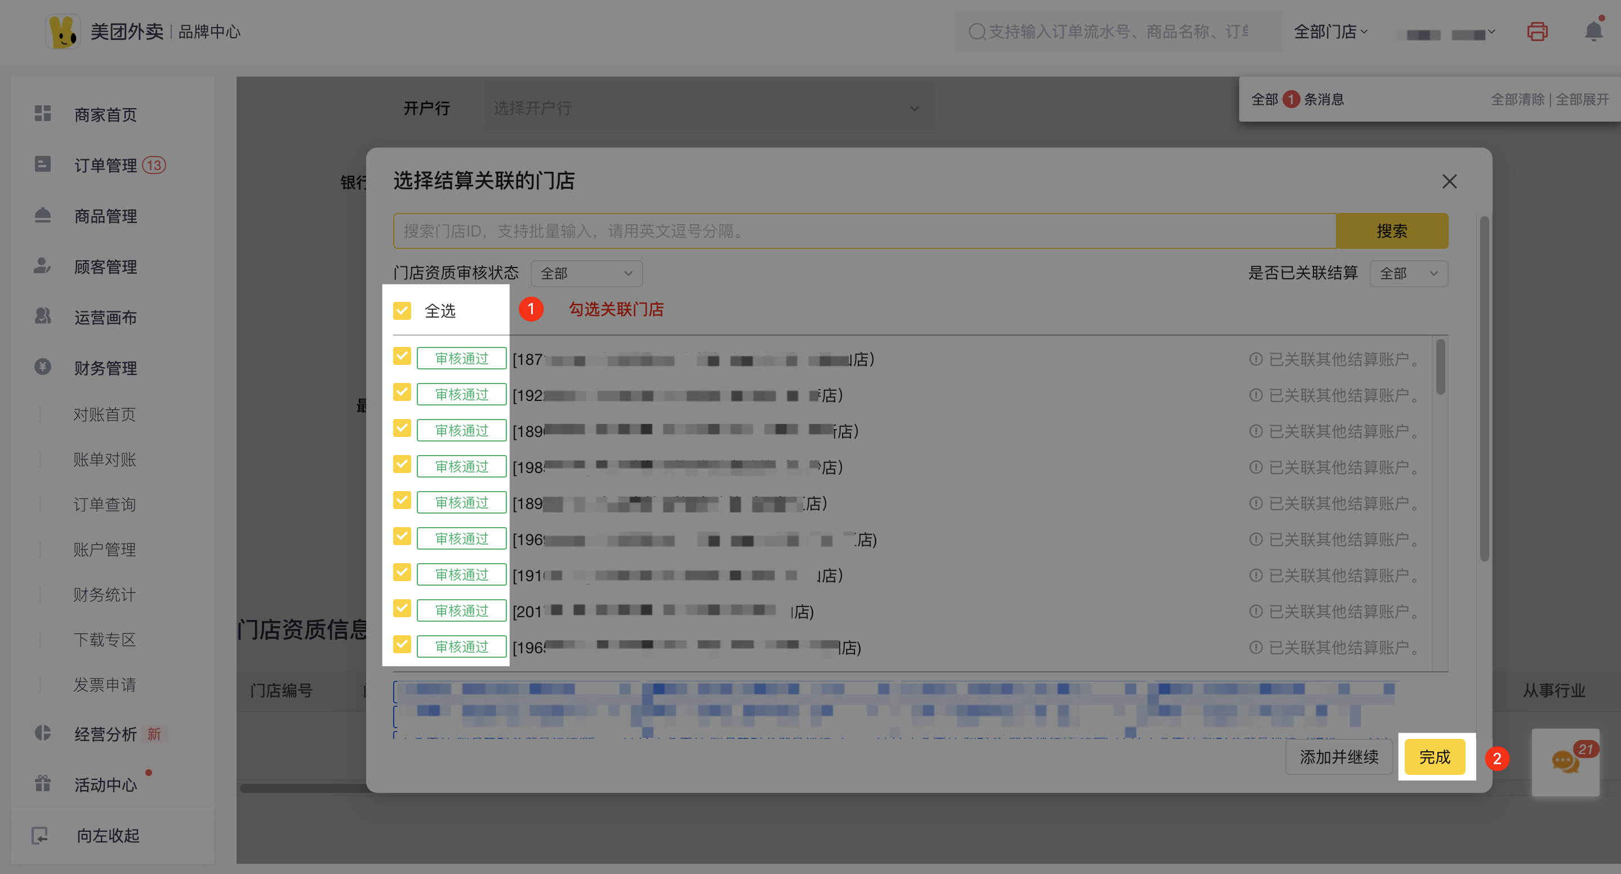Open the notification bell icon
The image size is (1621, 874).
[1593, 32]
